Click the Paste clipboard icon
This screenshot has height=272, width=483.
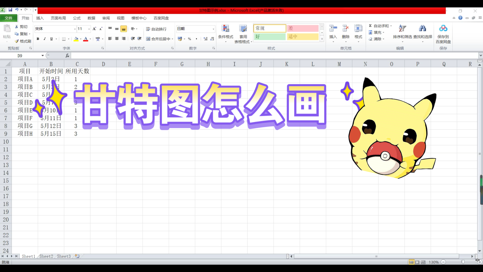7,29
